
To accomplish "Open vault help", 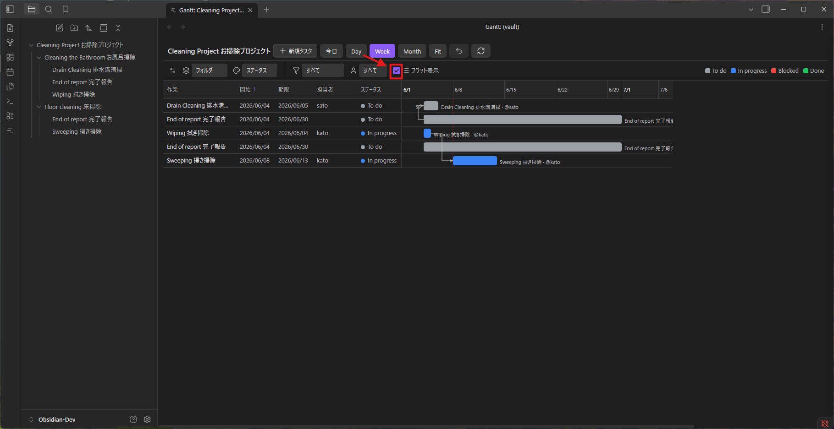I will click(133, 419).
